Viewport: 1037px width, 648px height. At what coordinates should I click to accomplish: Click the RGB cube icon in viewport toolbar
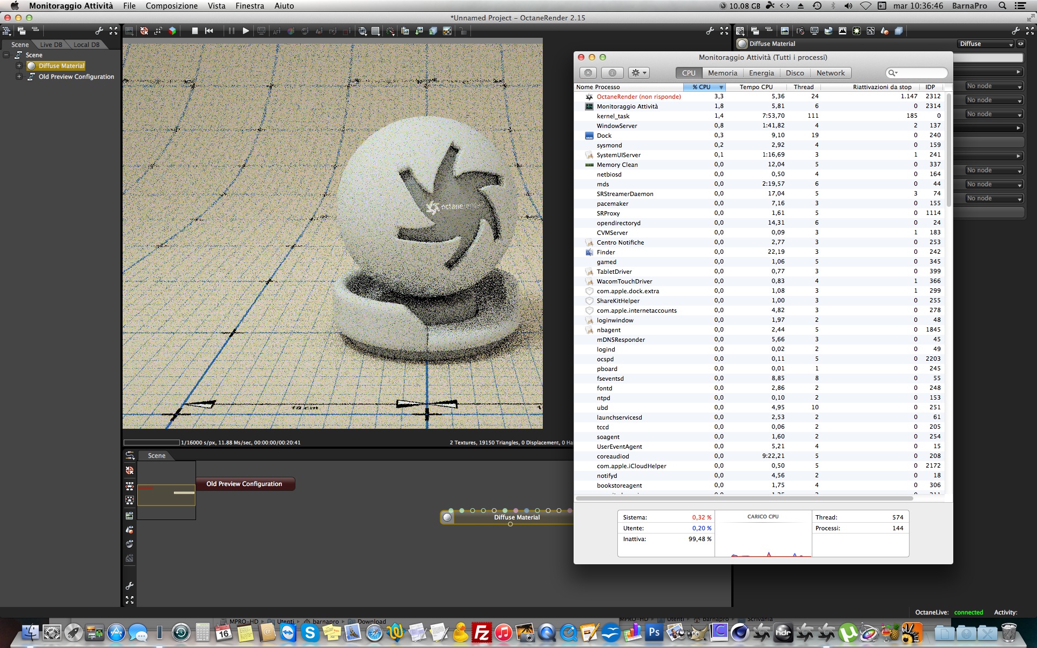click(x=172, y=31)
